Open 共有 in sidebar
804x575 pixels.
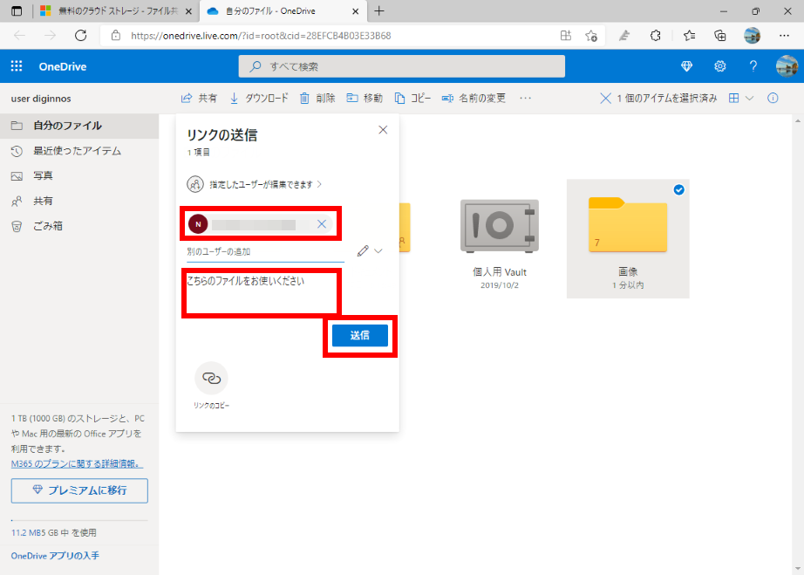(x=79, y=201)
